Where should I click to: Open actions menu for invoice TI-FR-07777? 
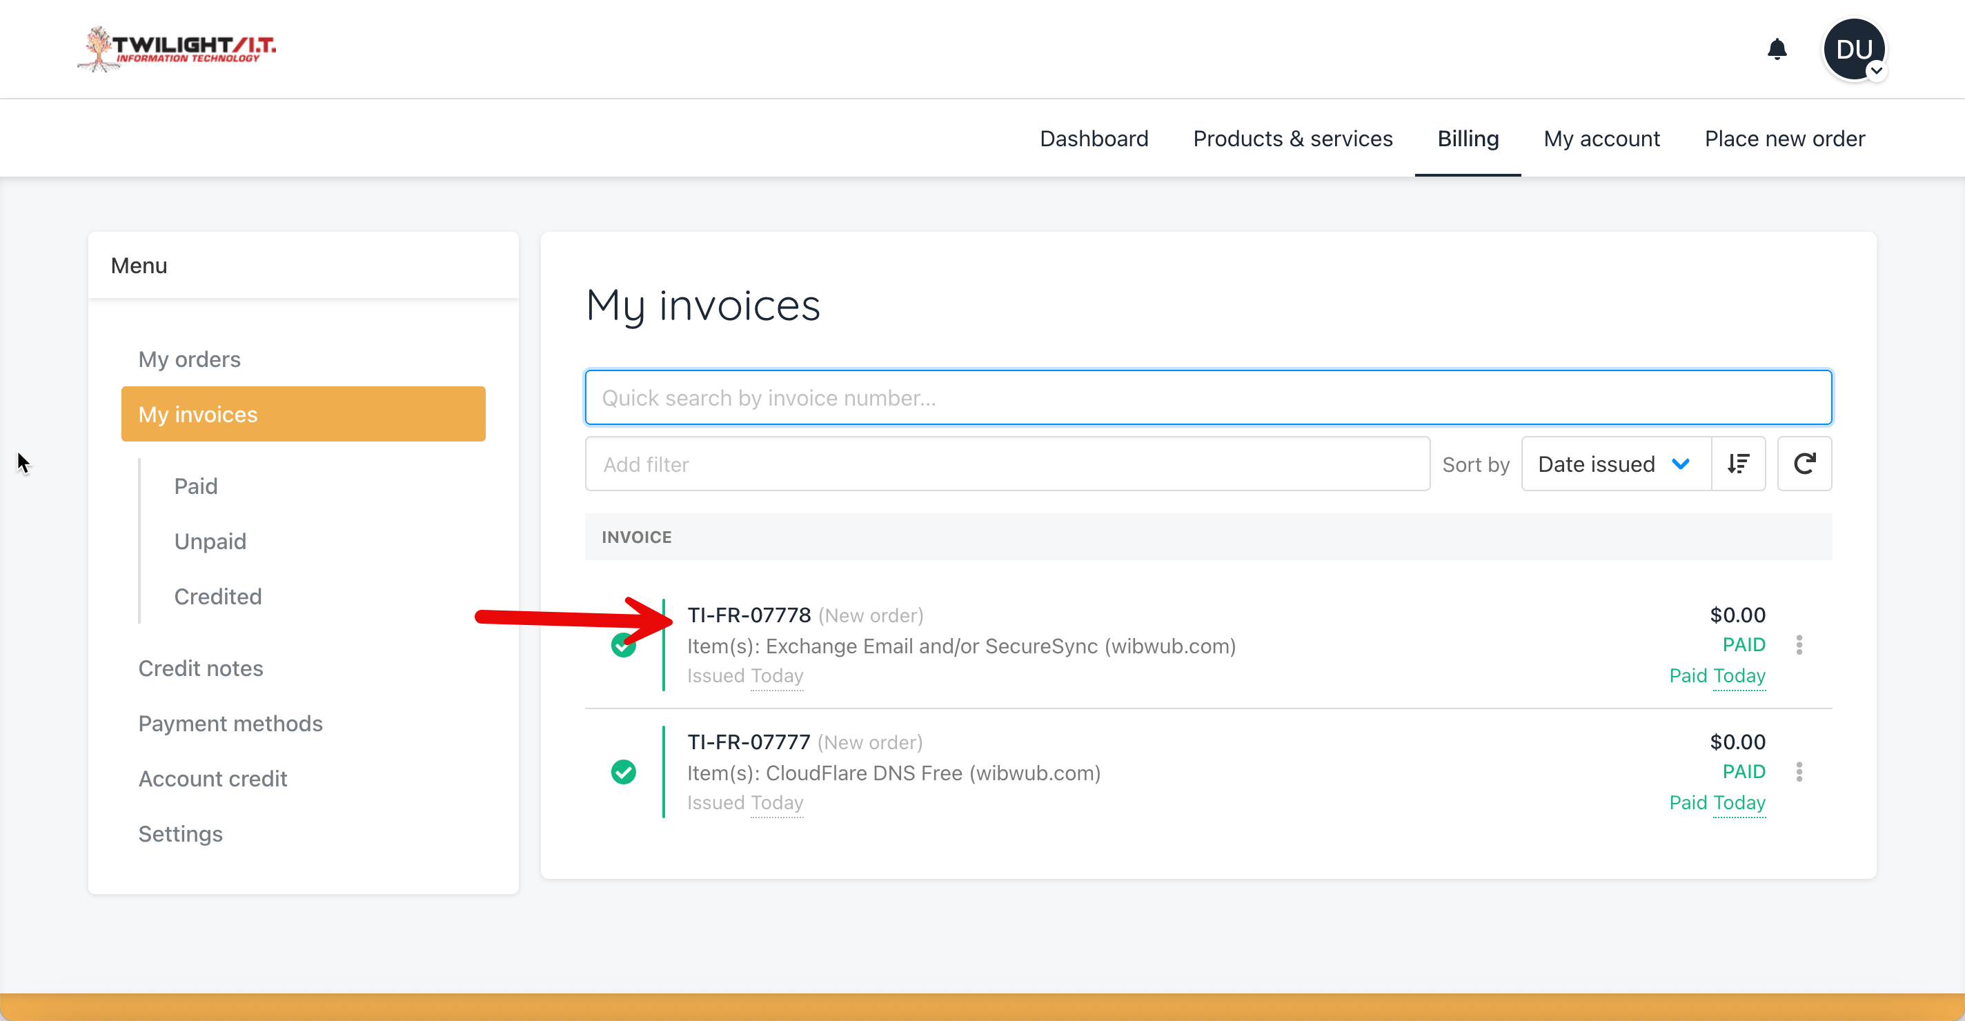1799,772
